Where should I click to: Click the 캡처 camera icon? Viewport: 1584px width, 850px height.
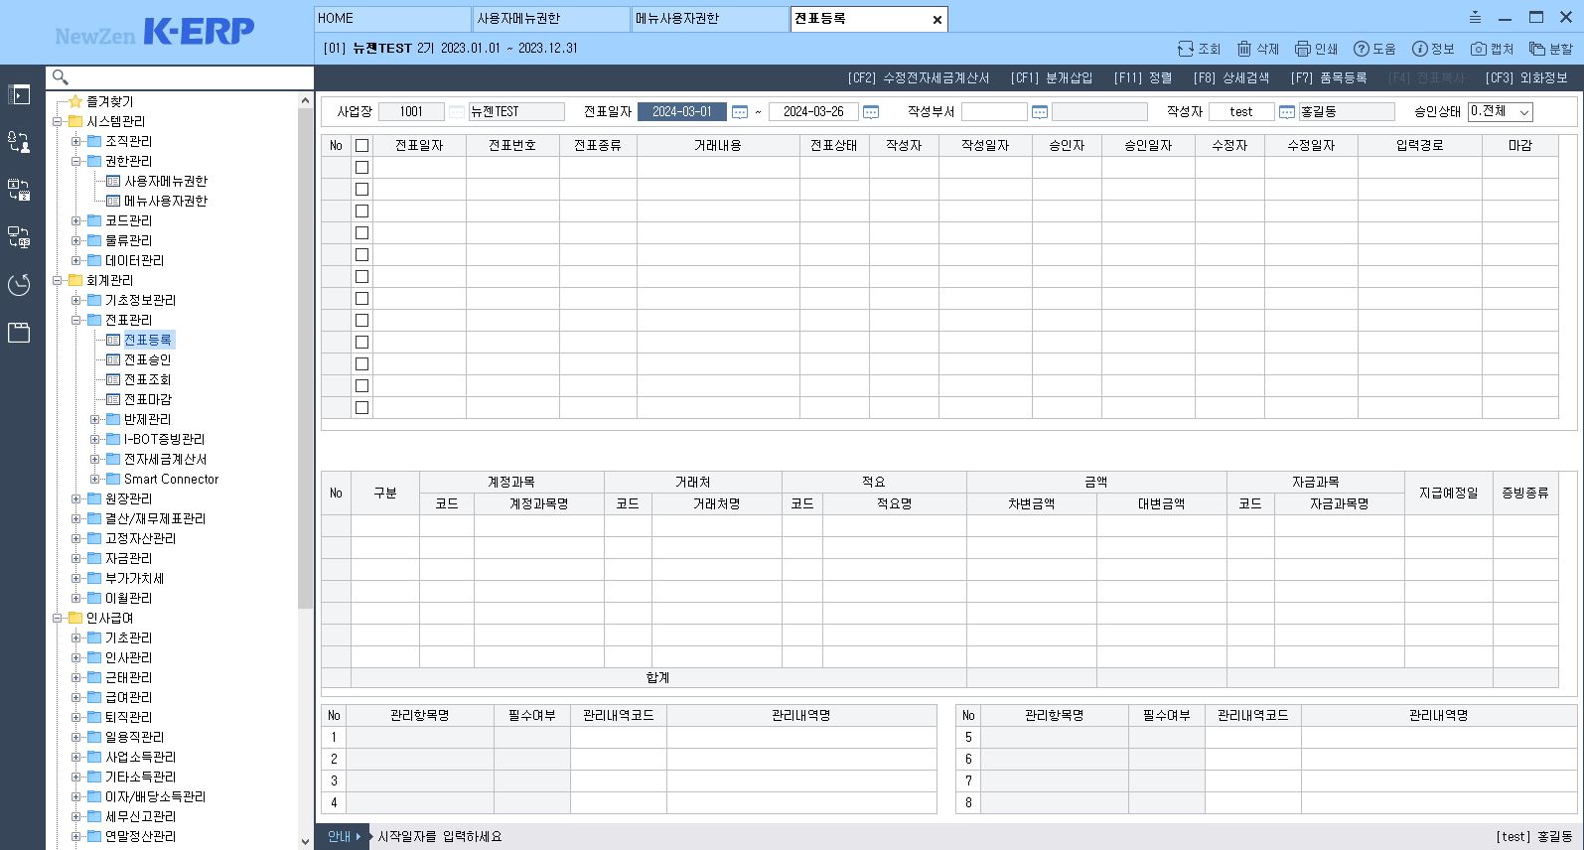click(x=1479, y=49)
